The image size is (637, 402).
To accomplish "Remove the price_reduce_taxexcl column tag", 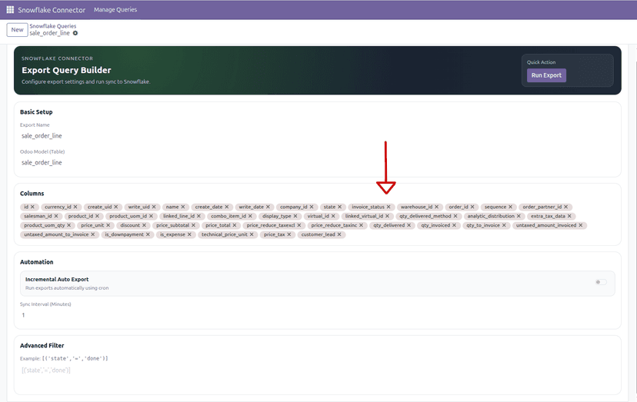I will [x=299, y=225].
